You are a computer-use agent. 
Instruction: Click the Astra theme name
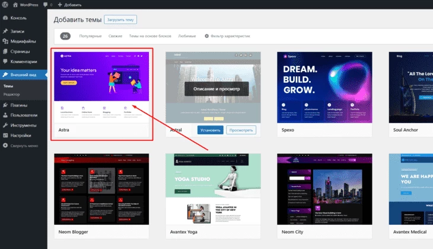64,130
